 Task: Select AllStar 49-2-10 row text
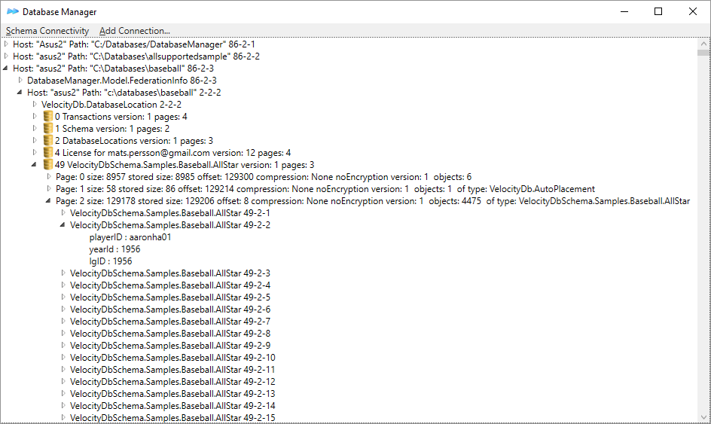pos(172,357)
